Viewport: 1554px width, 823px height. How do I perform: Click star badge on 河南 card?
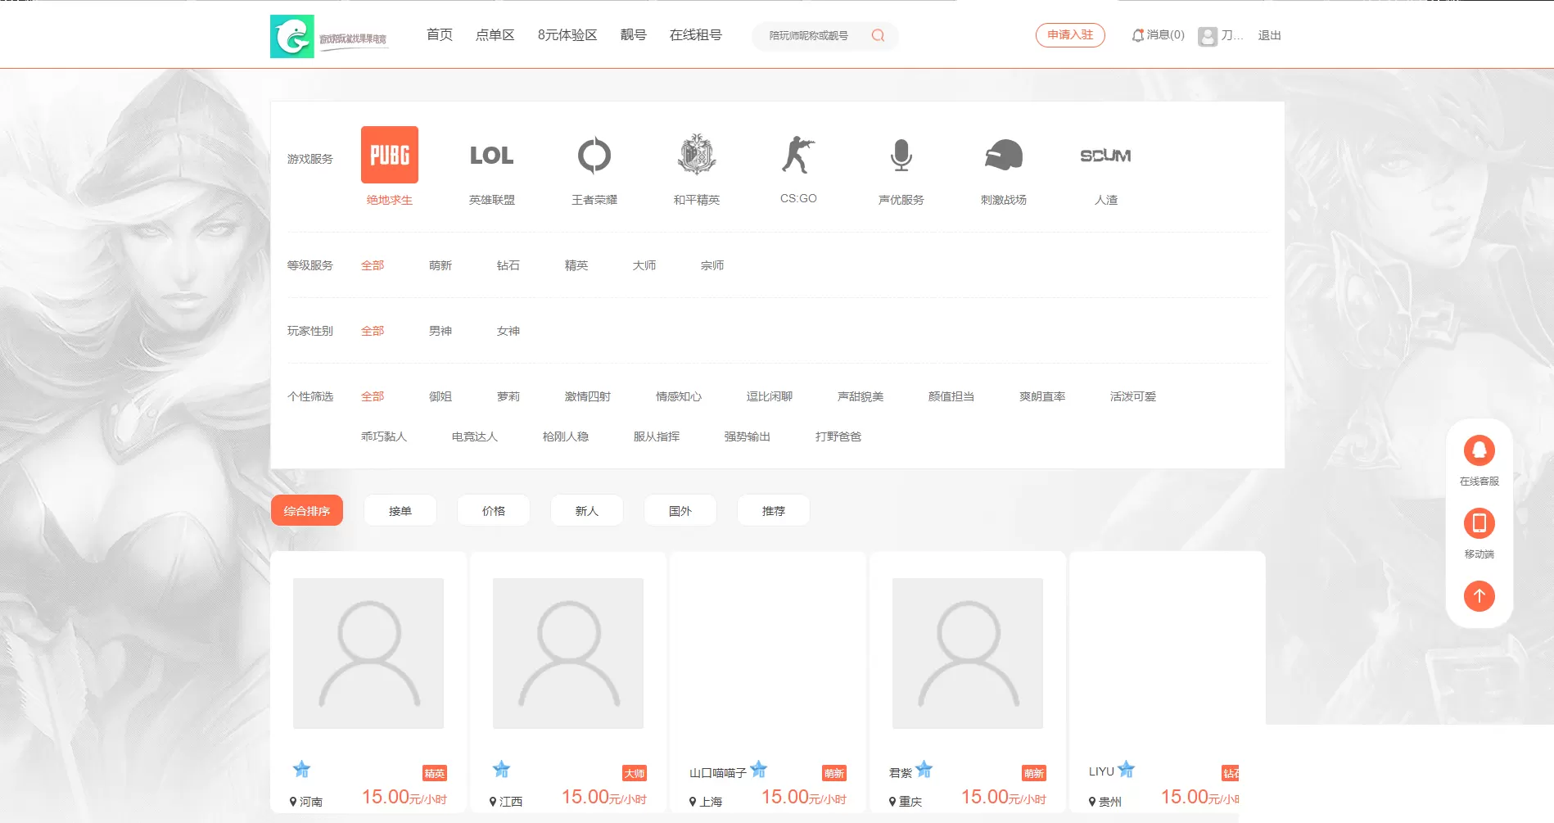tap(301, 769)
